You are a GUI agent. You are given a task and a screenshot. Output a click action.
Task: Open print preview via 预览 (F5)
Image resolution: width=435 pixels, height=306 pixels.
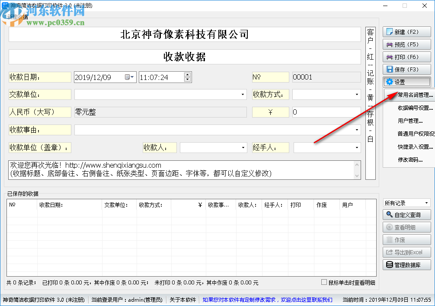[406, 44]
